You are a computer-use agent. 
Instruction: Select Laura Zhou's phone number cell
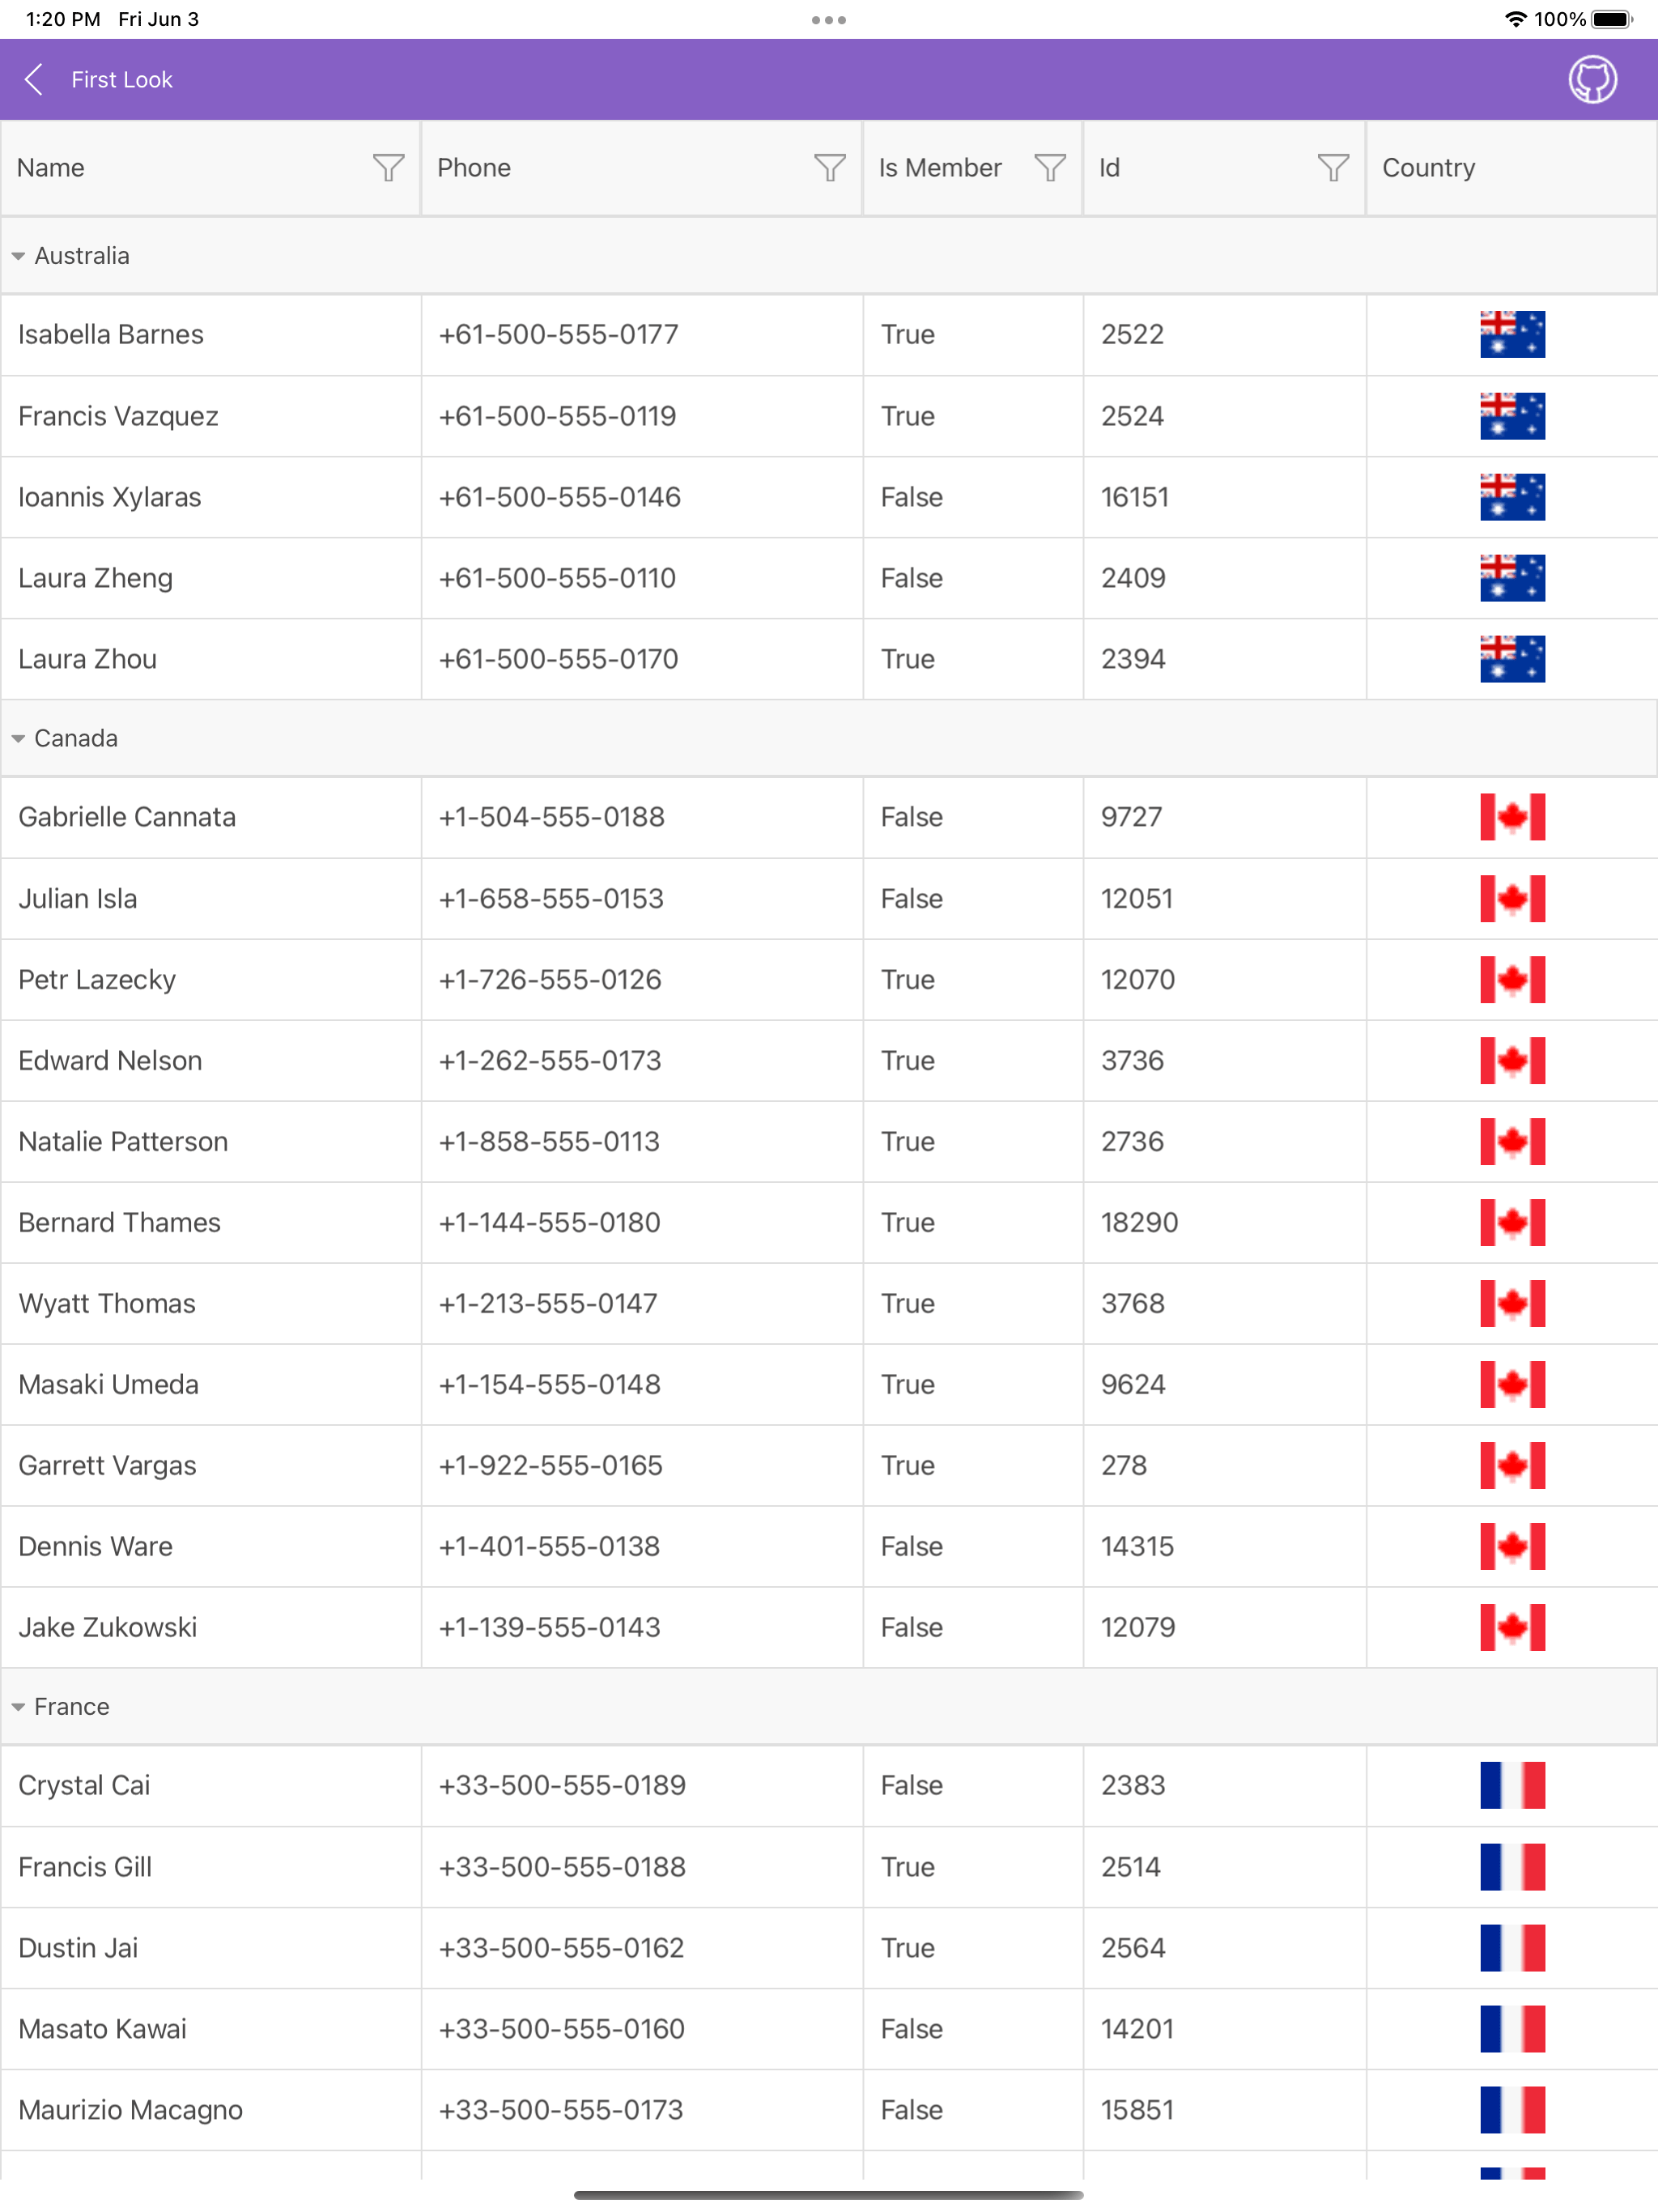pos(558,659)
